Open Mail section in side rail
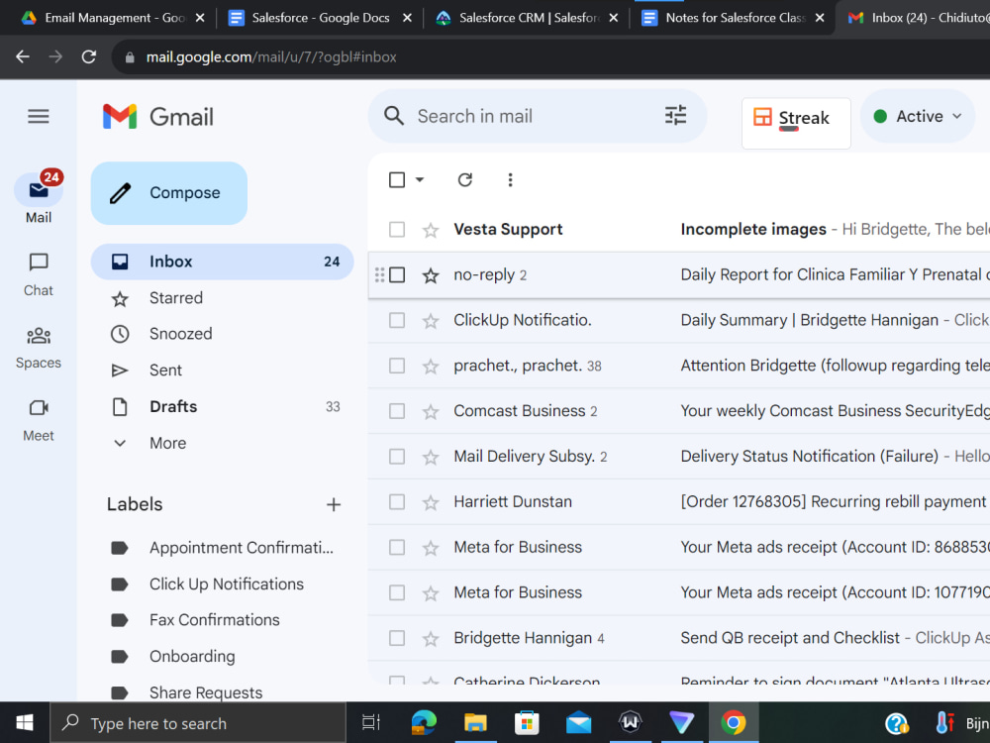This screenshot has height=743, width=990. [39, 198]
